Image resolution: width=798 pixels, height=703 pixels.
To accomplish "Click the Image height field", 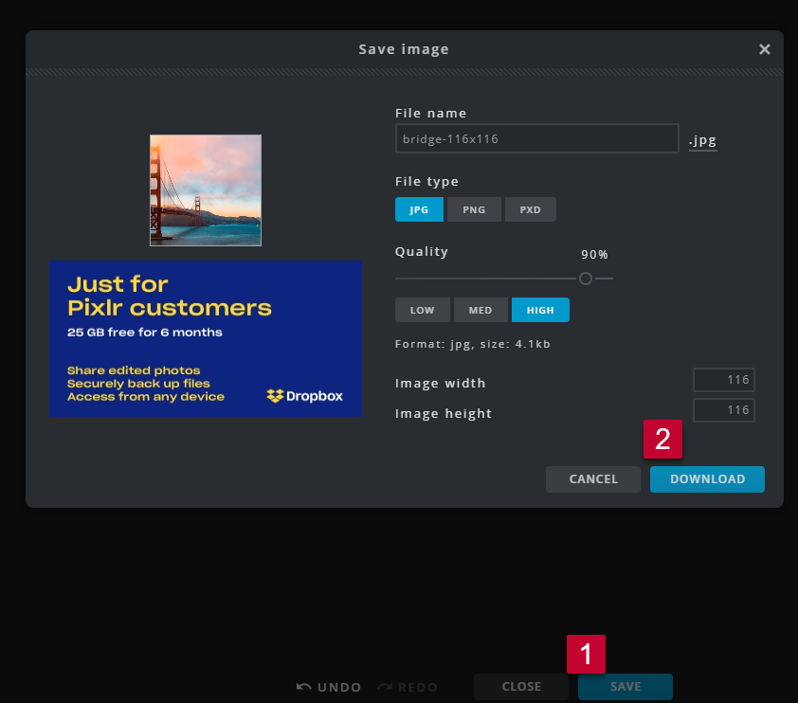I will (x=724, y=410).
